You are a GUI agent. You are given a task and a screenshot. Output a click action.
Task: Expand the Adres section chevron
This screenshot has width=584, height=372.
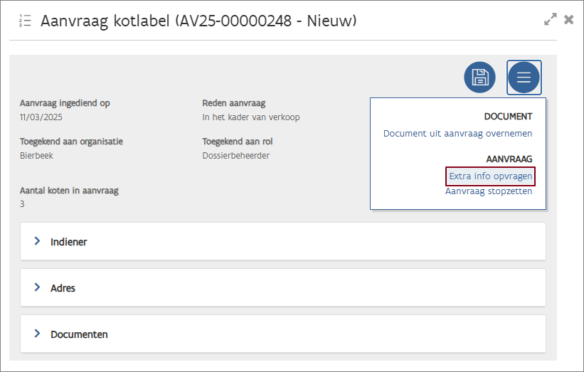click(38, 287)
